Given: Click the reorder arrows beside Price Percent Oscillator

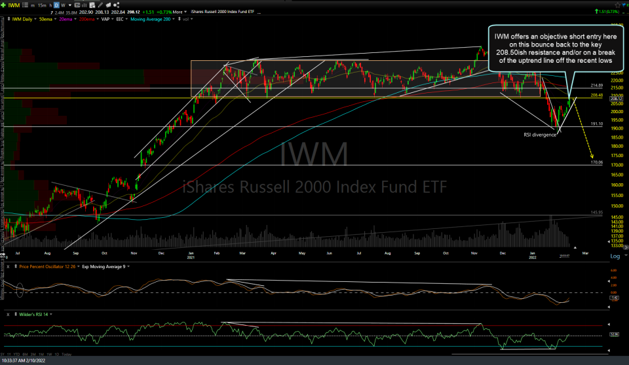Looking at the screenshot, I should point(16,266).
